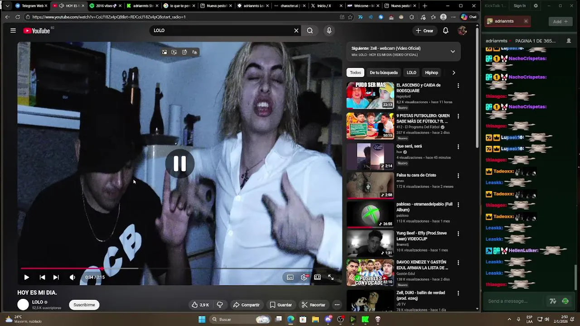Open YouTube account avatar menu
Viewport: 580px width, 326px height.
click(x=462, y=30)
